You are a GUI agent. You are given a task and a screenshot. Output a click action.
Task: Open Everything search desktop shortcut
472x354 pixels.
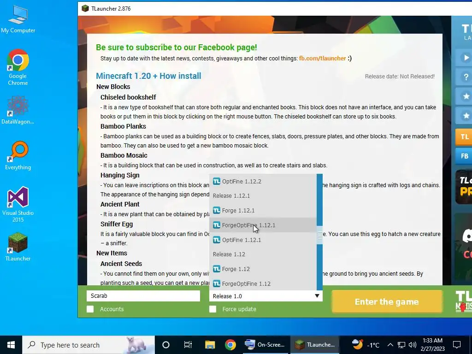(x=18, y=156)
